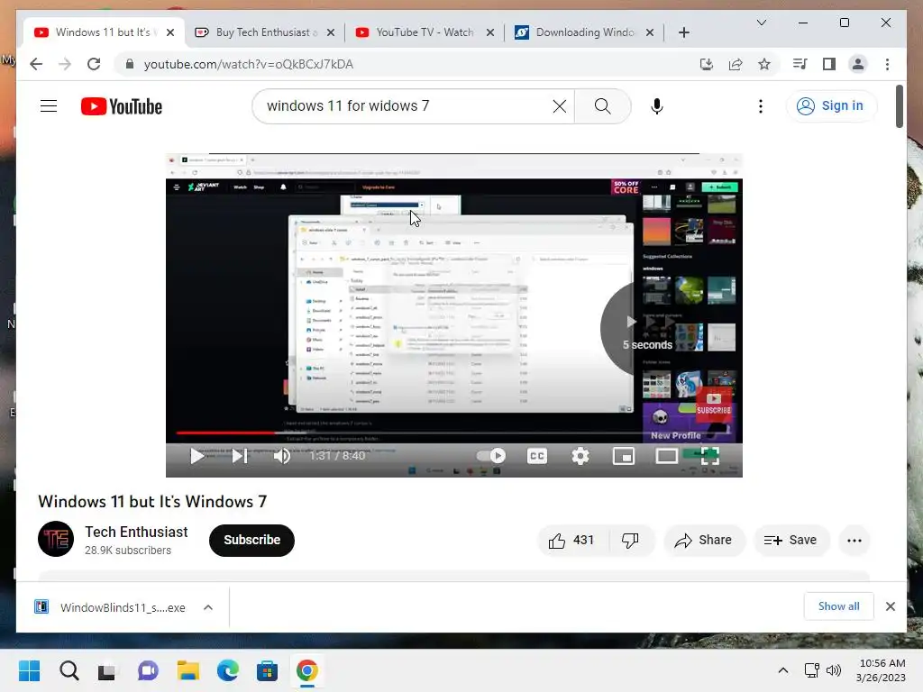Reload the page
The image size is (923, 692).
94,64
